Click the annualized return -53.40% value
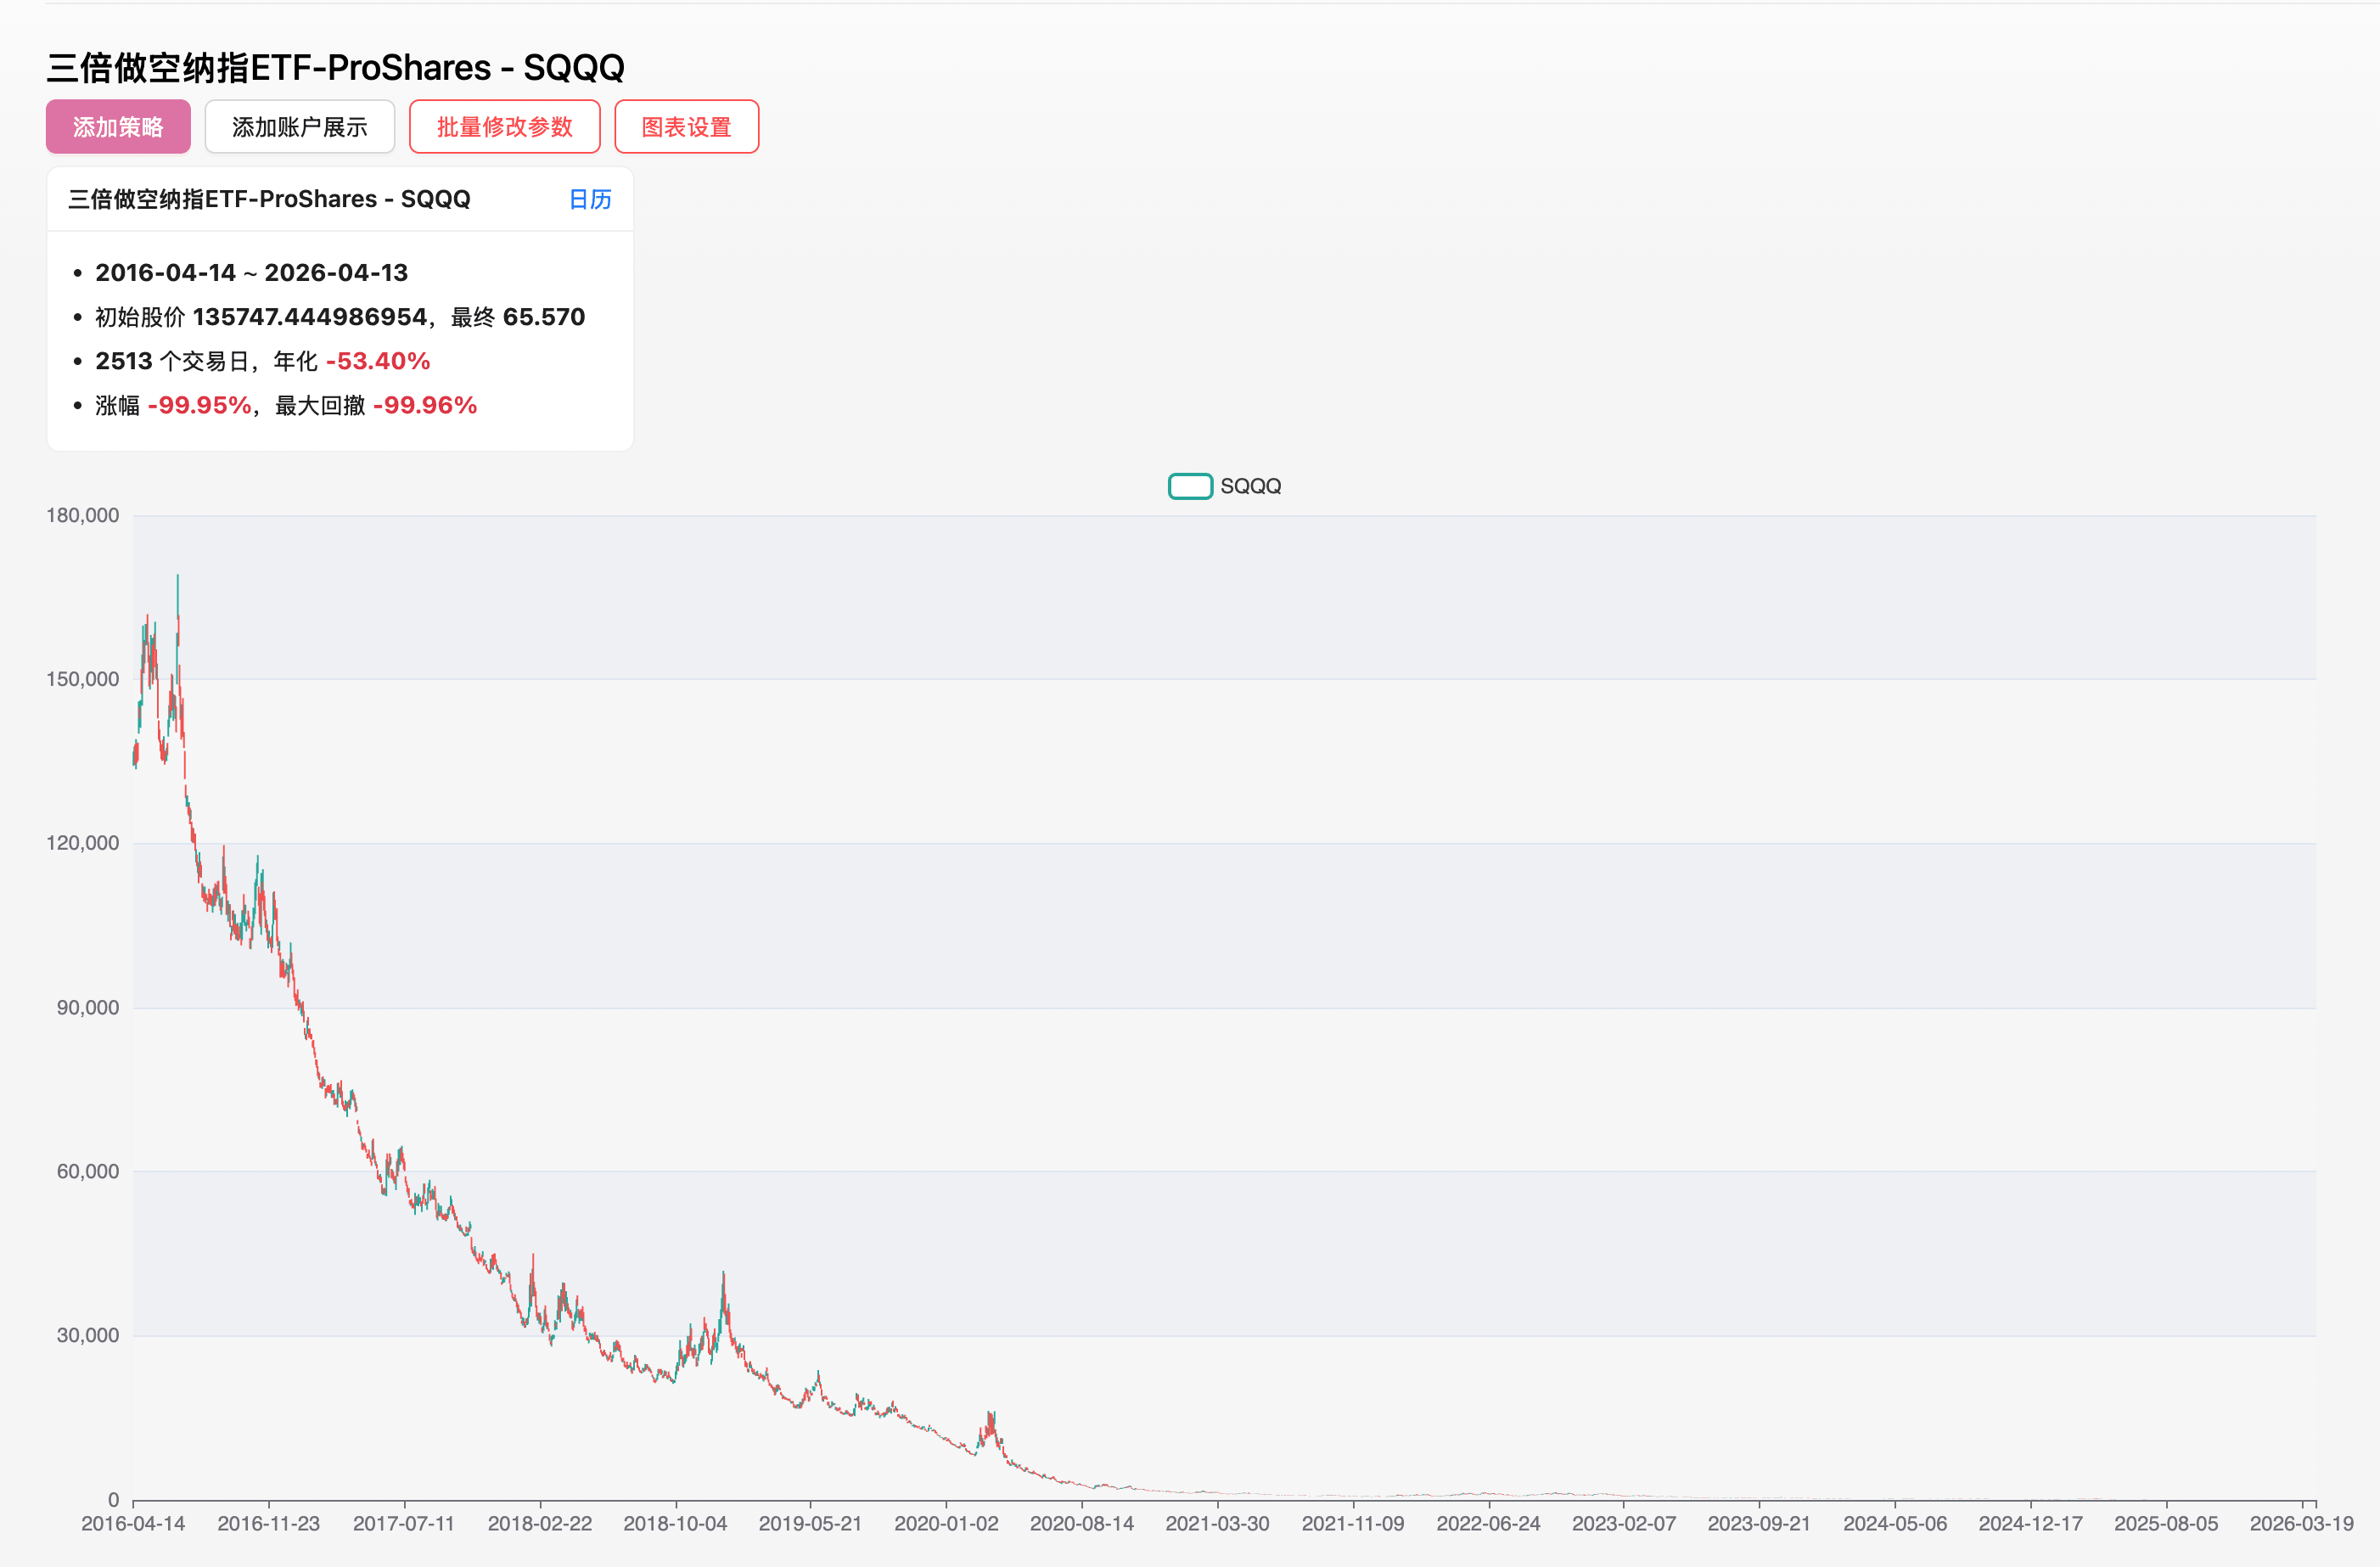 point(378,361)
